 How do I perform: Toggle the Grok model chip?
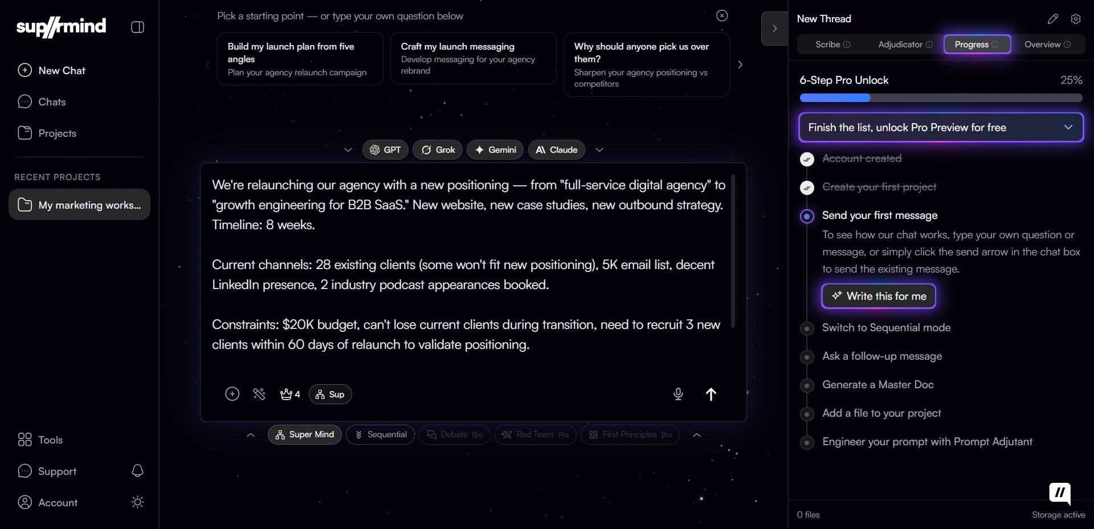click(x=438, y=150)
